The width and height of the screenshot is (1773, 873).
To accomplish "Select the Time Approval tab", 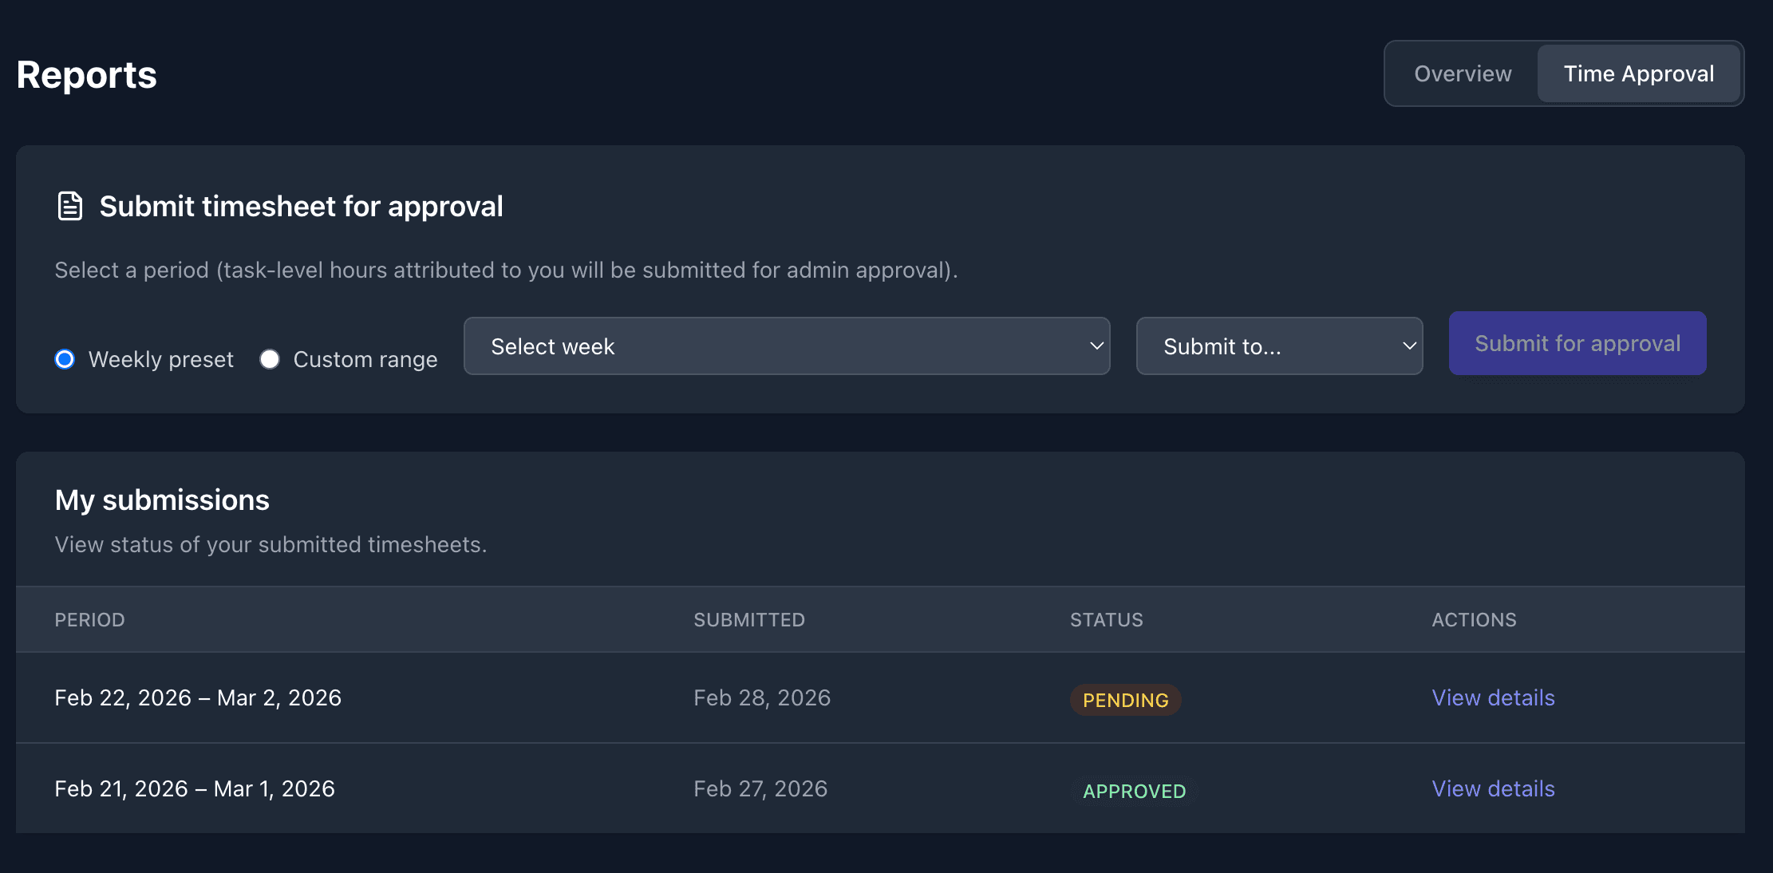I will point(1639,73).
